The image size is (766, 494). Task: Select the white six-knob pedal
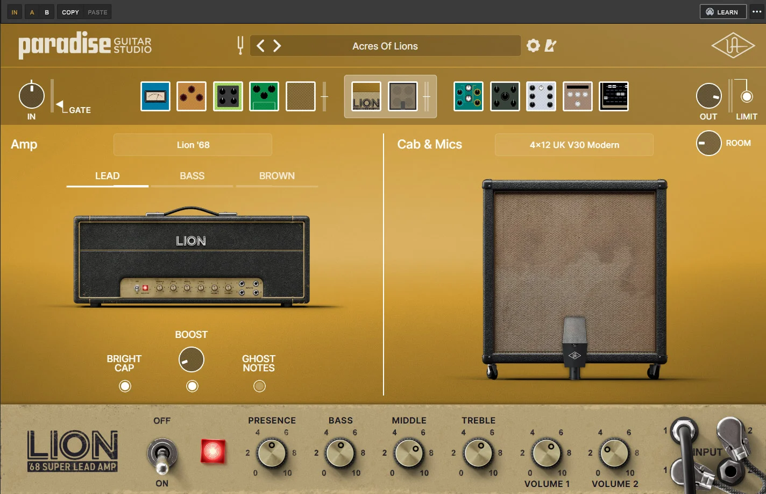(541, 96)
